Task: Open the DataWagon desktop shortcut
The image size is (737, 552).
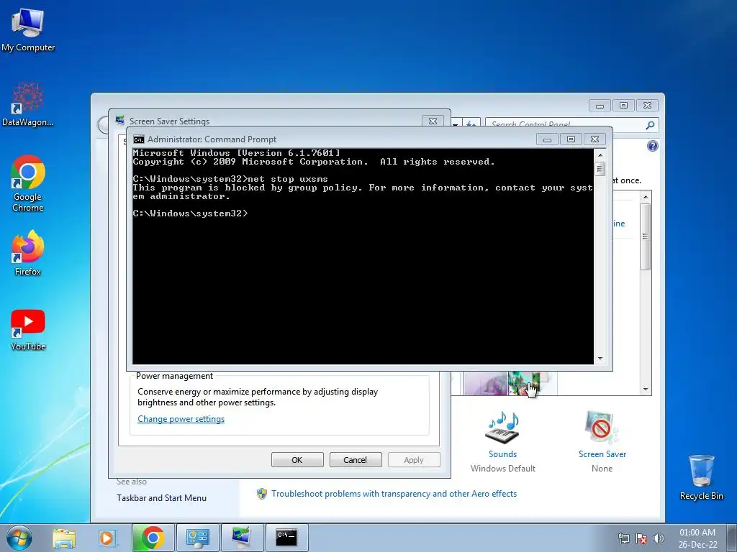Action: tap(28, 104)
